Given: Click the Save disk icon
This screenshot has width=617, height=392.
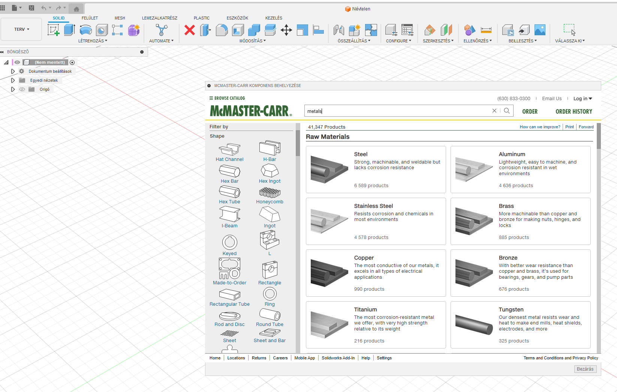Looking at the screenshot, I should [x=31, y=8].
